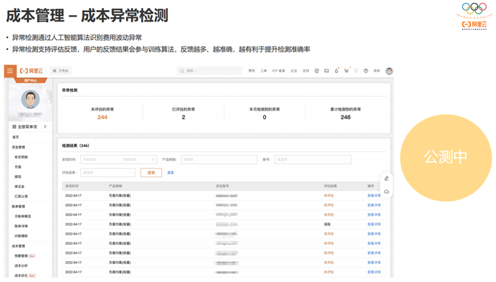Switch language via 简体

click(x=376, y=71)
